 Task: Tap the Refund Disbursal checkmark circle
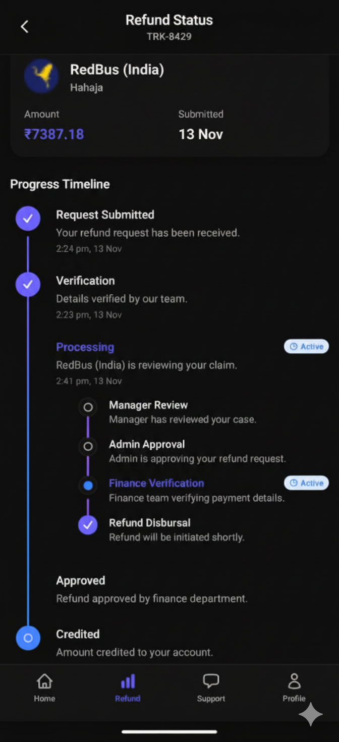pyautogui.click(x=88, y=525)
